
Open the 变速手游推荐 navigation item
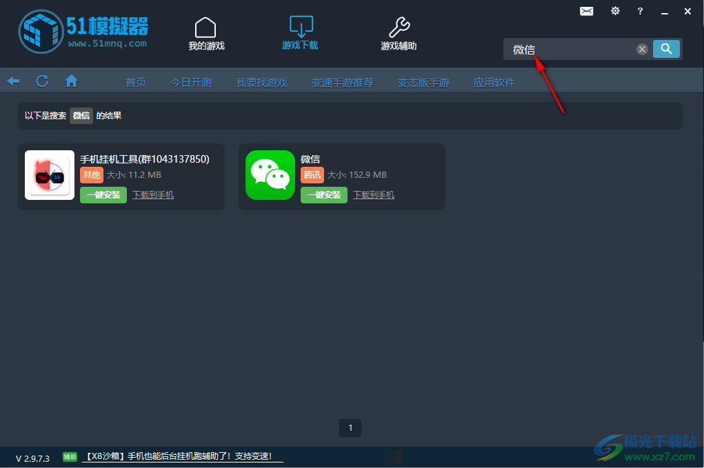(343, 83)
